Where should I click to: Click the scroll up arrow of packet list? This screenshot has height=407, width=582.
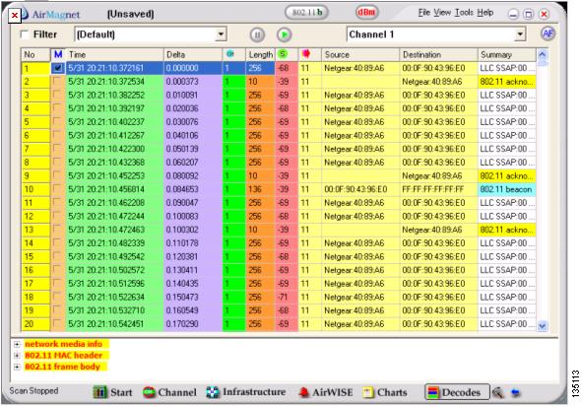[x=542, y=54]
